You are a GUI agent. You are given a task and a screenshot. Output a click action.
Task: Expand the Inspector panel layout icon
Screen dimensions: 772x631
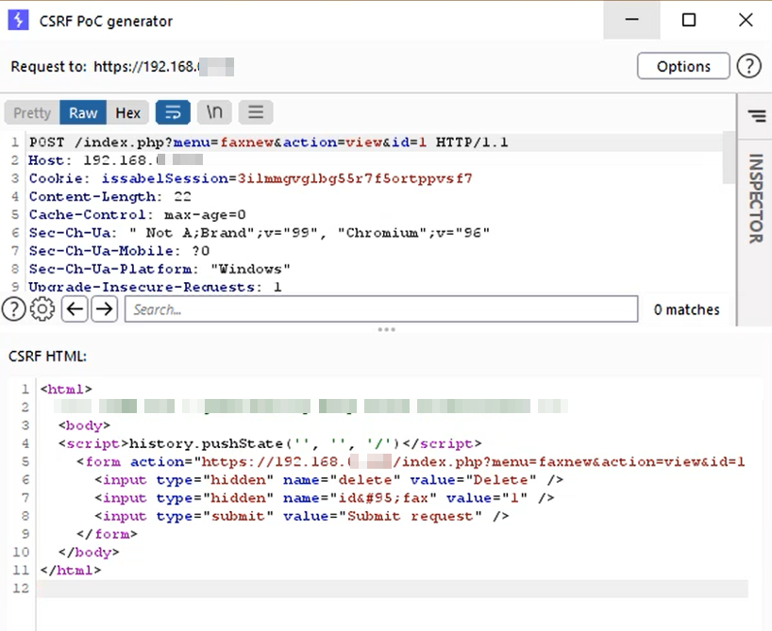[x=756, y=116]
